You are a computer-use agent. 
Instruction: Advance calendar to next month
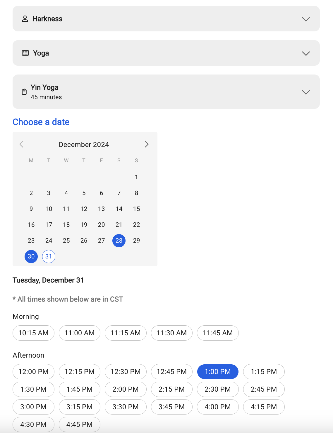point(147,144)
